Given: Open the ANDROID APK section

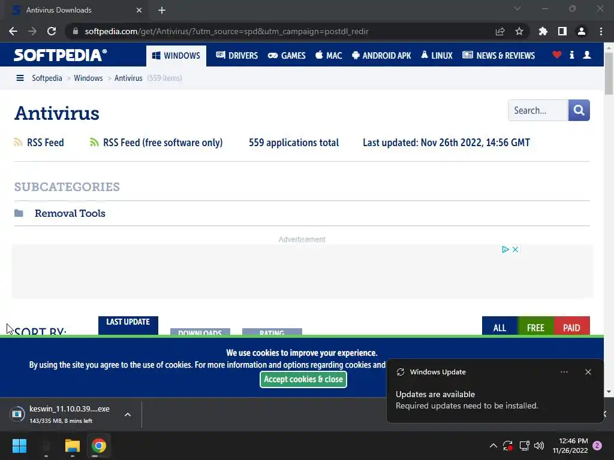Looking at the screenshot, I should (x=381, y=56).
